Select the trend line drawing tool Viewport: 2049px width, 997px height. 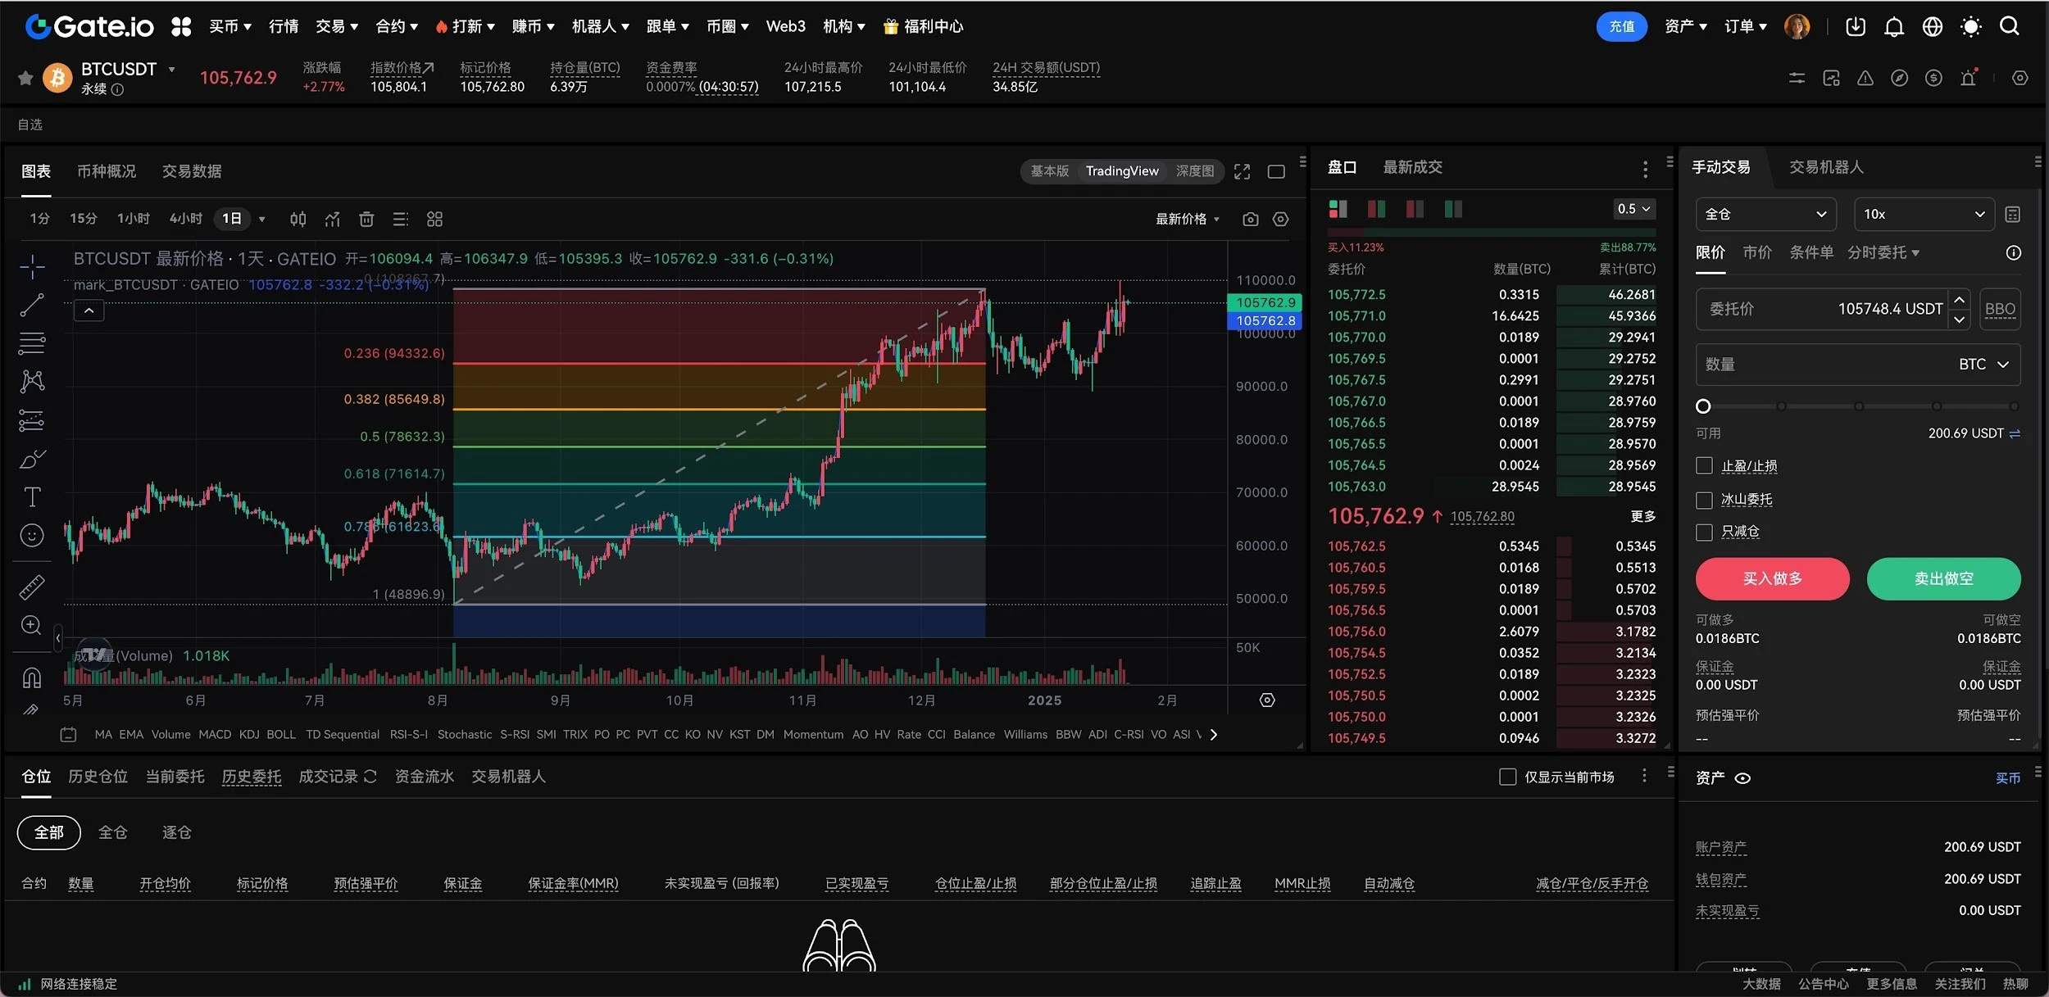click(x=32, y=305)
